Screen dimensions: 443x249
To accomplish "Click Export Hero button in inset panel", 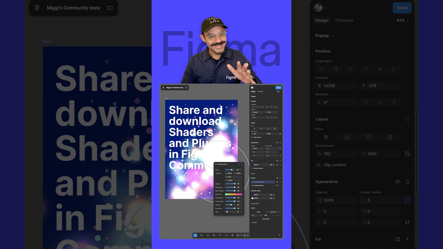I will click(x=266, y=219).
